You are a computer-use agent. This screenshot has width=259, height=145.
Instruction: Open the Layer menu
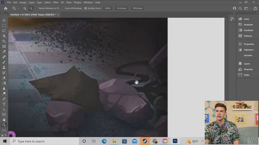32,2
